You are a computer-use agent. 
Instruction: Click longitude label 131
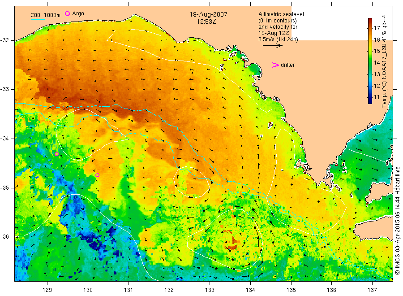click(129, 290)
